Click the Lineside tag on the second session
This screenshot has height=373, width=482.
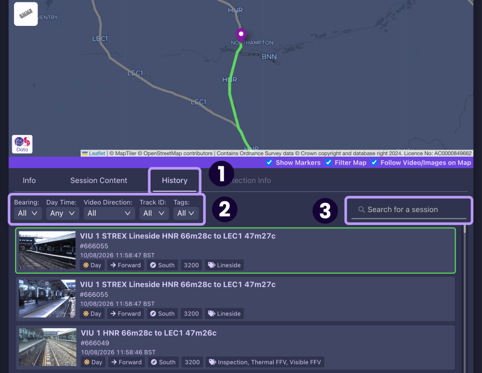[x=225, y=314]
